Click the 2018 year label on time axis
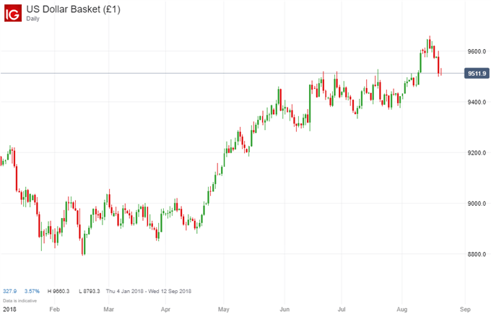 [x=9, y=308]
